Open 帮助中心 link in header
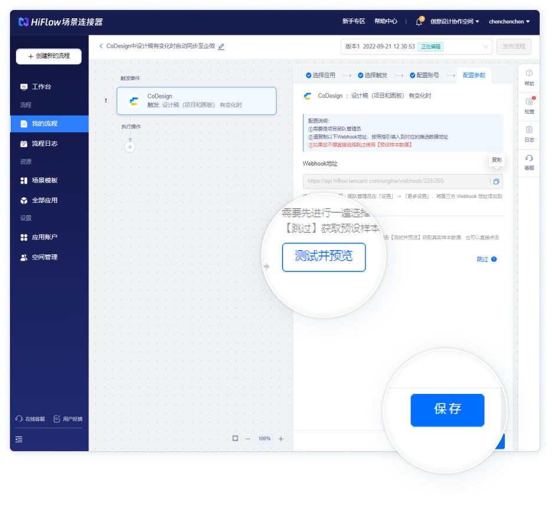The height and width of the screenshot is (506, 552). coord(386,21)
